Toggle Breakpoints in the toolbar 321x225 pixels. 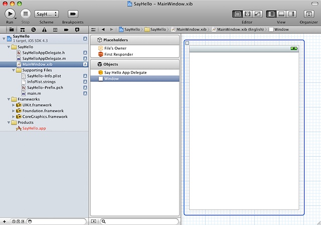(x=73, y=14)
